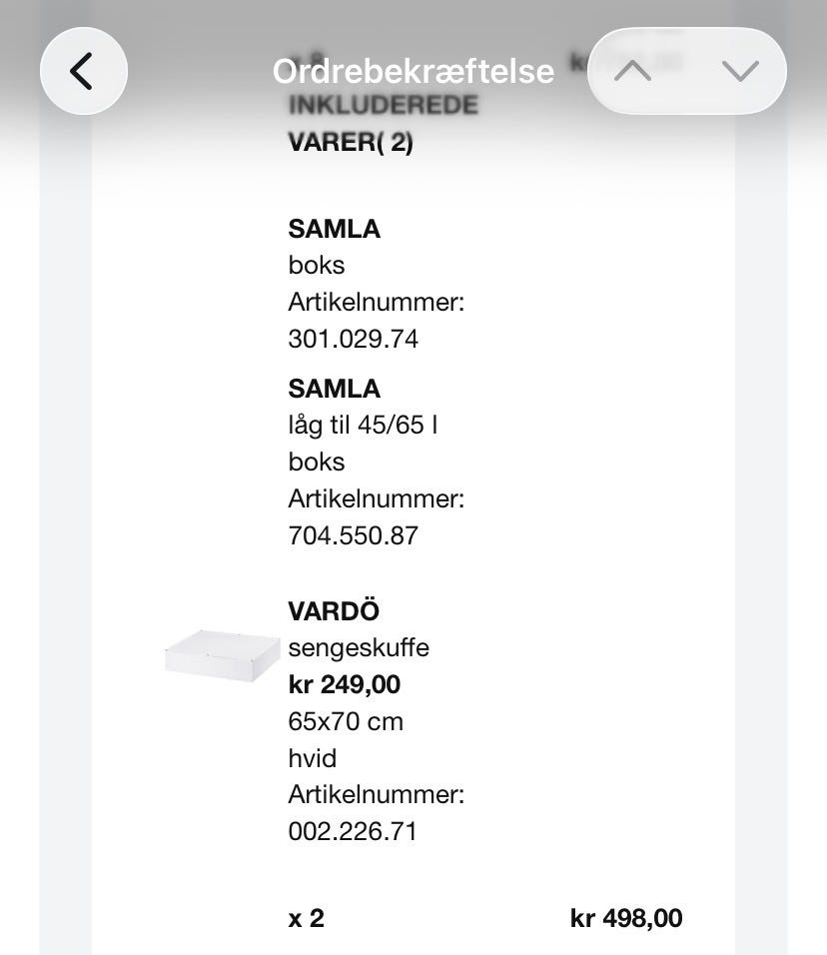Tap the hvid colour label
The image size is (827, 955).
312,758
